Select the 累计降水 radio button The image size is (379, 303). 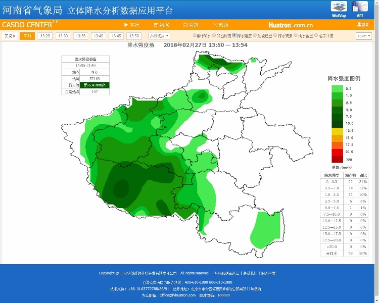point(195,36)
